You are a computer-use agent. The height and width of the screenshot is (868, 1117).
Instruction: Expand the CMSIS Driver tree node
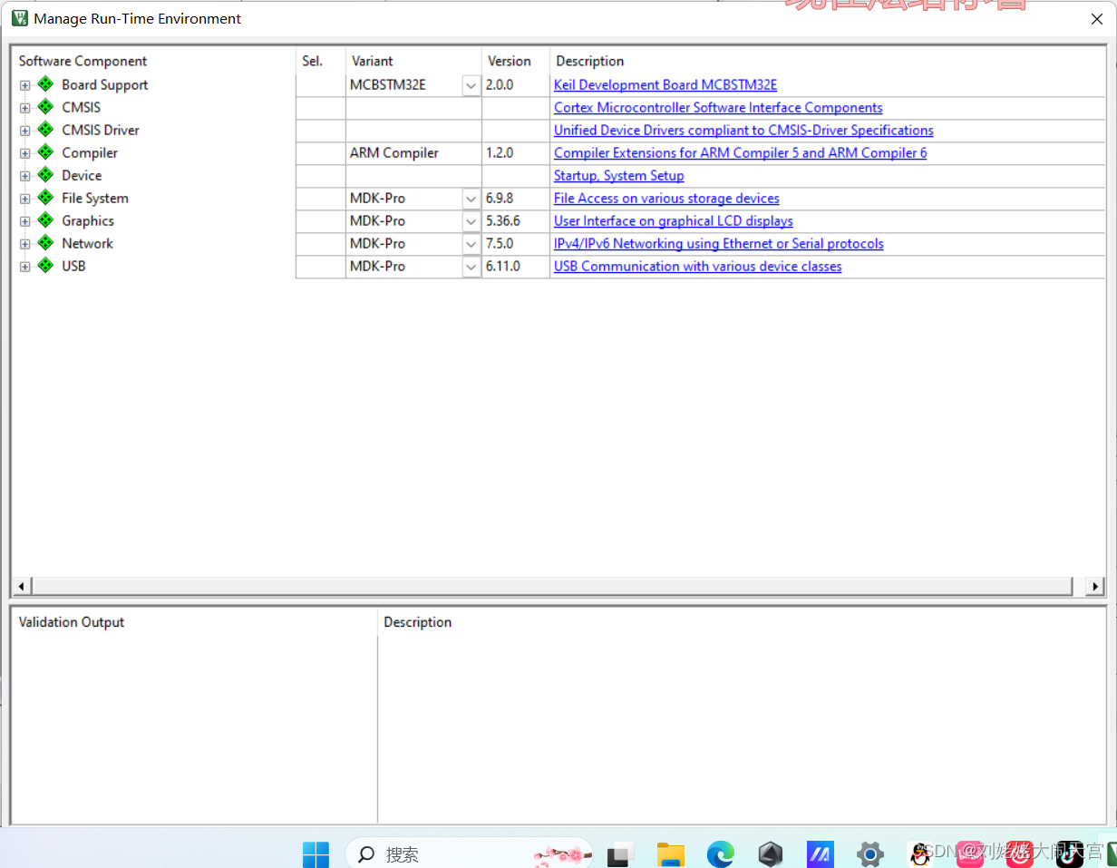(24, 131)
